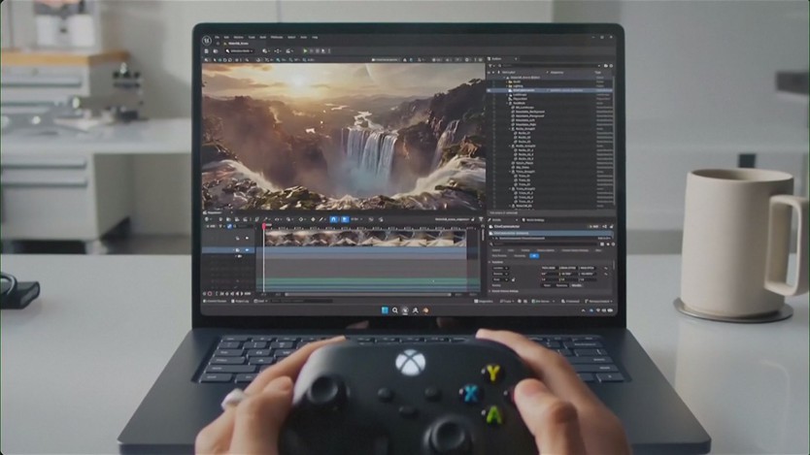Screen dimensions: 810x455
Task: Open the Cinematics clapperboard toolbar icon
Action: click(289, 51)
